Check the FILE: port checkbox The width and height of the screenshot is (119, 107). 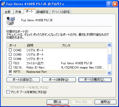[10, 63]
